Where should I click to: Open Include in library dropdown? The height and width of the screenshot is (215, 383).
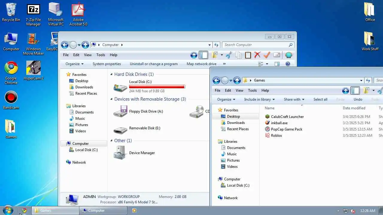tap(259, 99)
